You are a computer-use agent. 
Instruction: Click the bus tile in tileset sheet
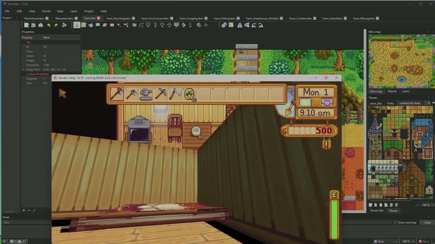[x=383, y=167]
